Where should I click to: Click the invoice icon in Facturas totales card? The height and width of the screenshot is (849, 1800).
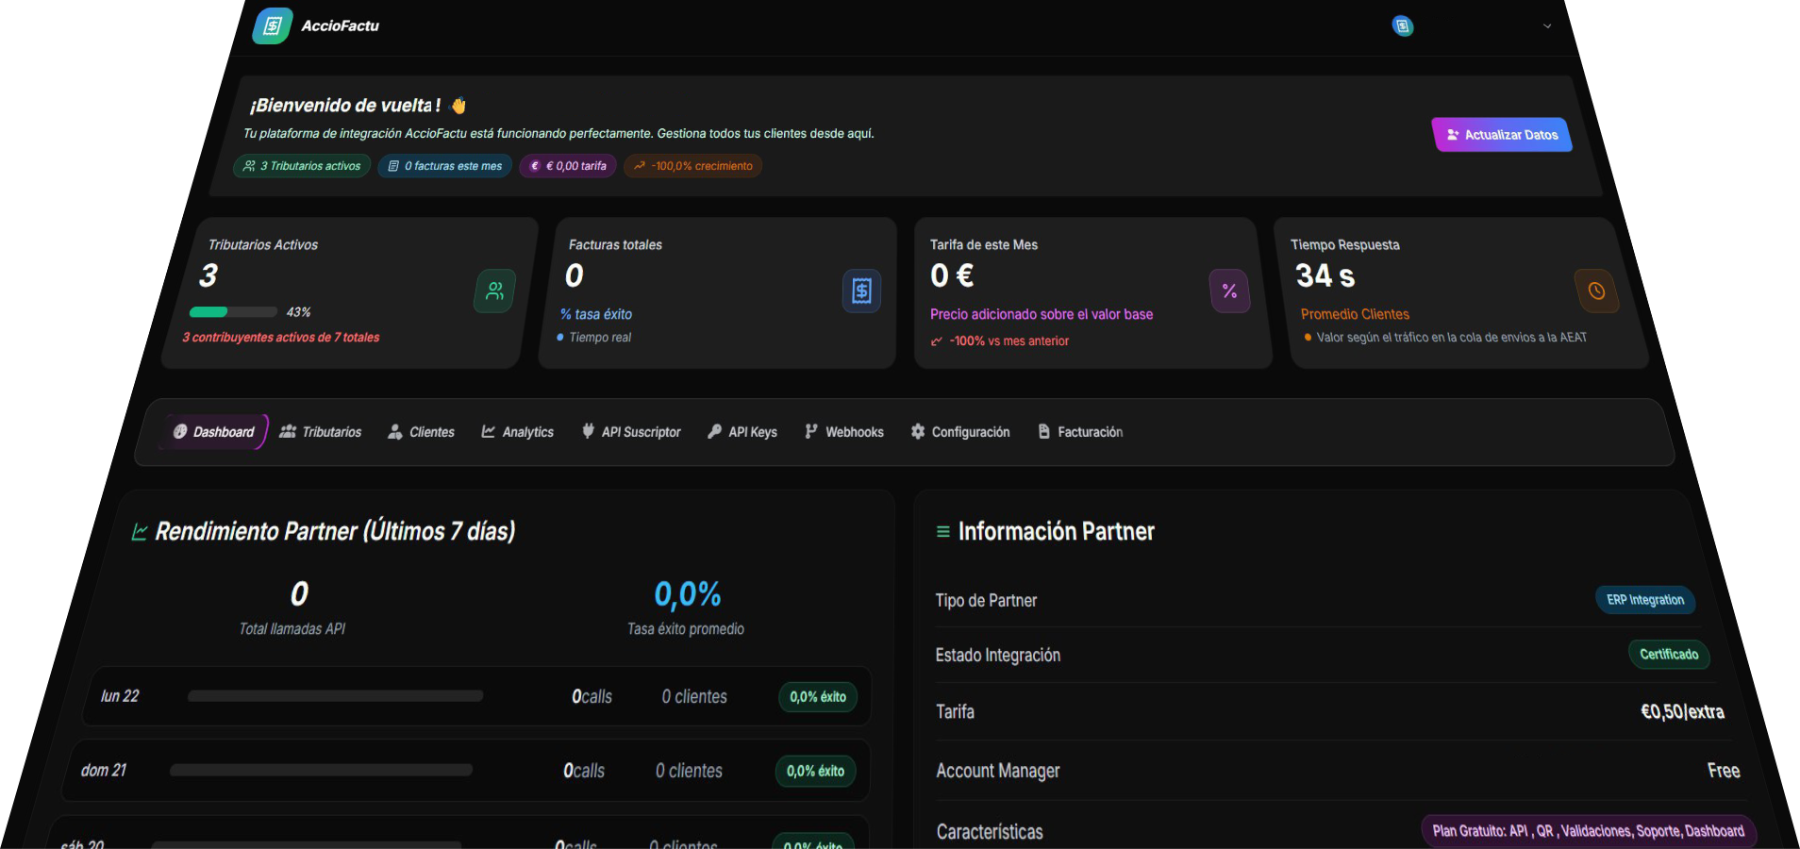coord(861,291)
